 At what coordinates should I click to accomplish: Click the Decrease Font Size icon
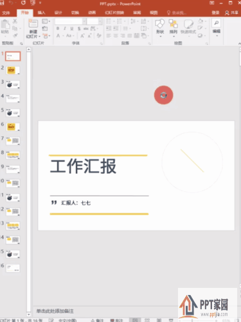pos(89,36)
